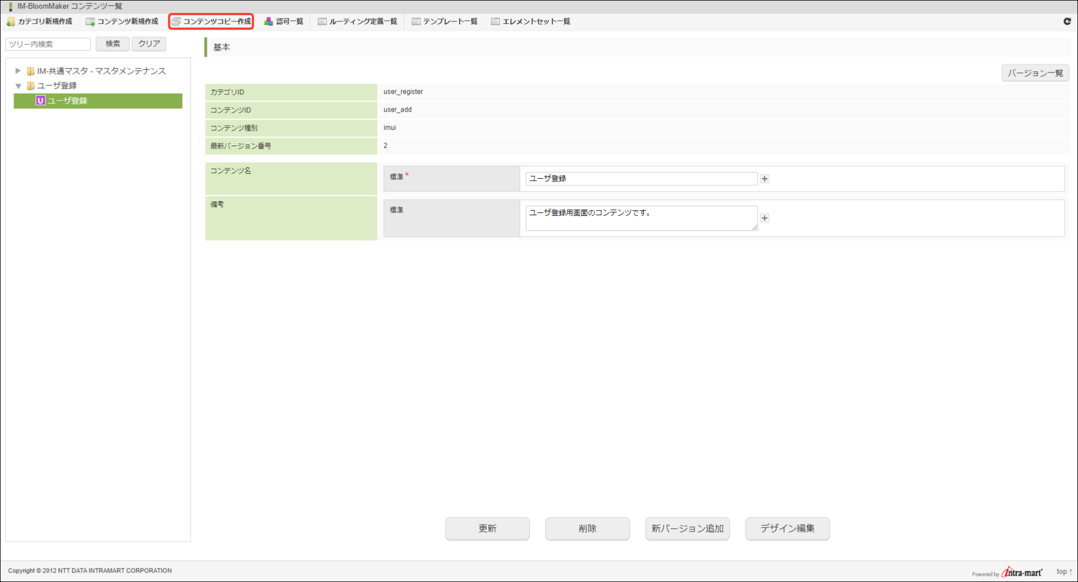Click the 基本 section heading
The height and width of the screenshot is (582, 1078).
222,47
